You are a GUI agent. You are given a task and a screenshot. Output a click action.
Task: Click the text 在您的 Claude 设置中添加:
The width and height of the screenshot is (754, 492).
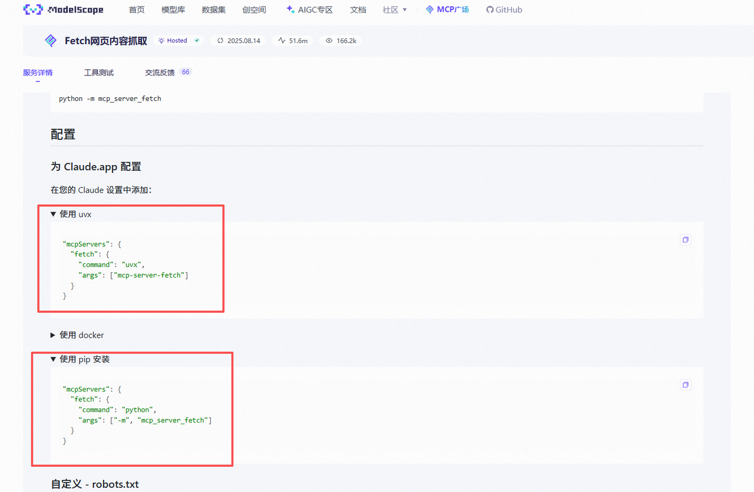click(x=101, y=190)
